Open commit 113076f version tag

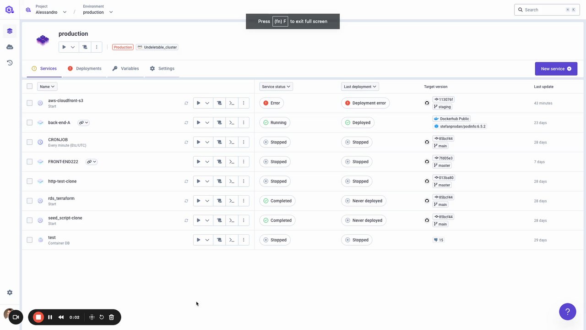coord(443,99)
